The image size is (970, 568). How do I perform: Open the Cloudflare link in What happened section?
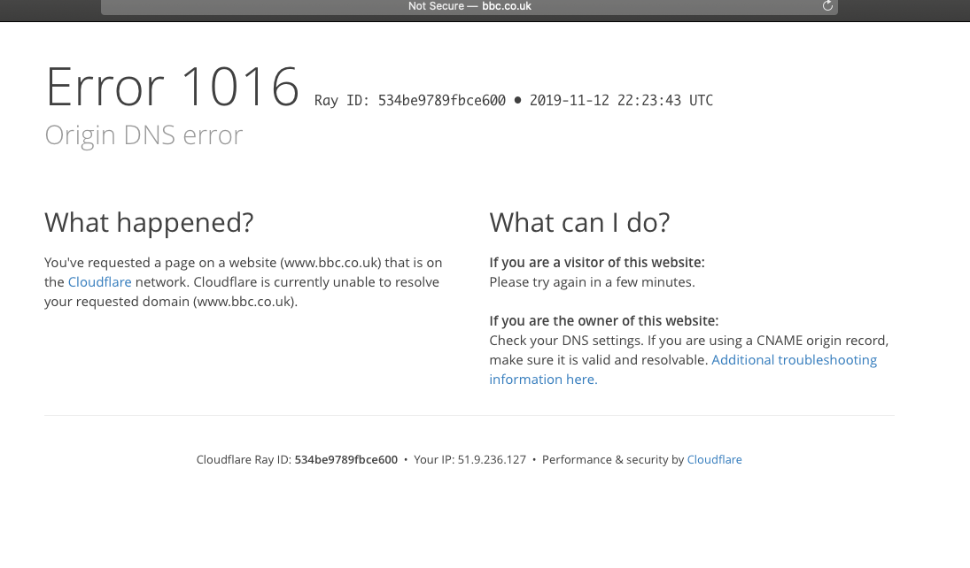99,281
